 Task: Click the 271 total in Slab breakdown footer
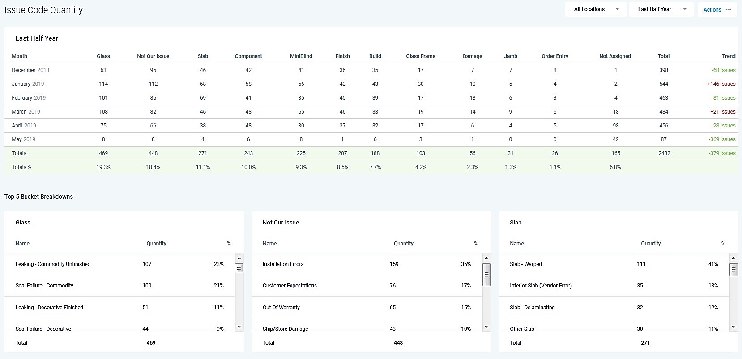pyautogui.click(x=645, y=343)
